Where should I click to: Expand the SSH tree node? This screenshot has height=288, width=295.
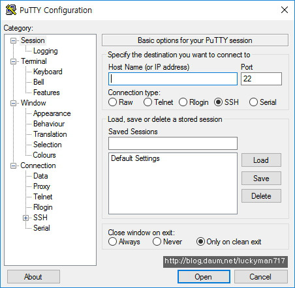coord(26,218)
